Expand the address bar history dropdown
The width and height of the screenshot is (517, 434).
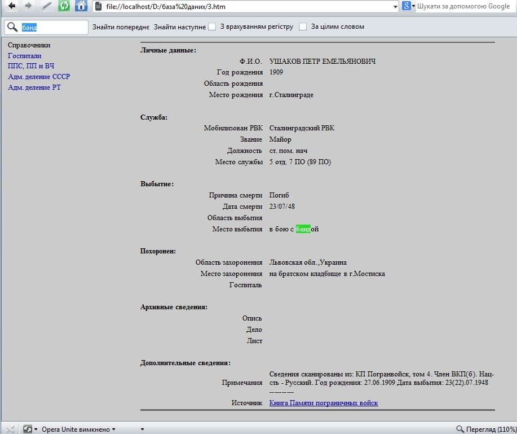point(395,7)
